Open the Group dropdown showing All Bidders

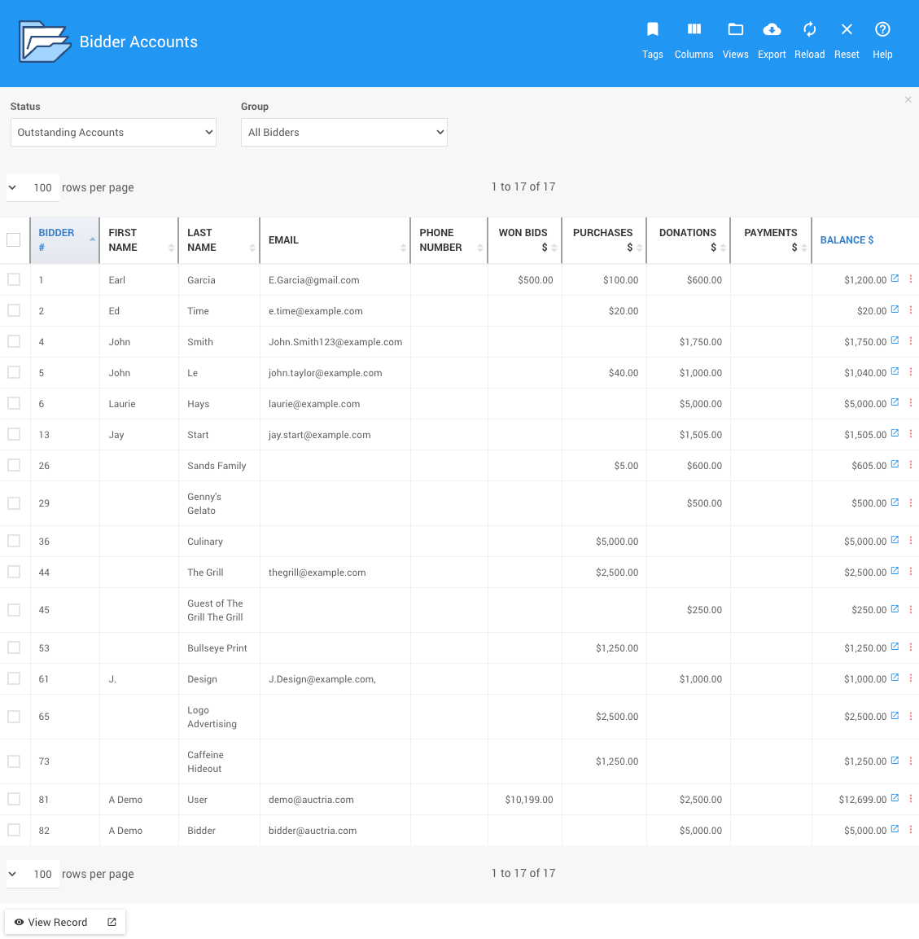344,133
